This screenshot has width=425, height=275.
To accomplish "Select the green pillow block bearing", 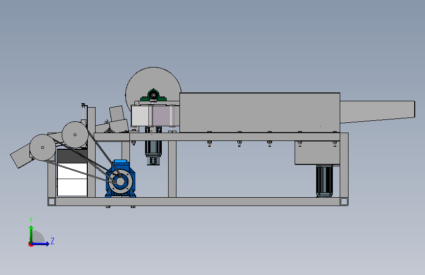I will (153, 95).
